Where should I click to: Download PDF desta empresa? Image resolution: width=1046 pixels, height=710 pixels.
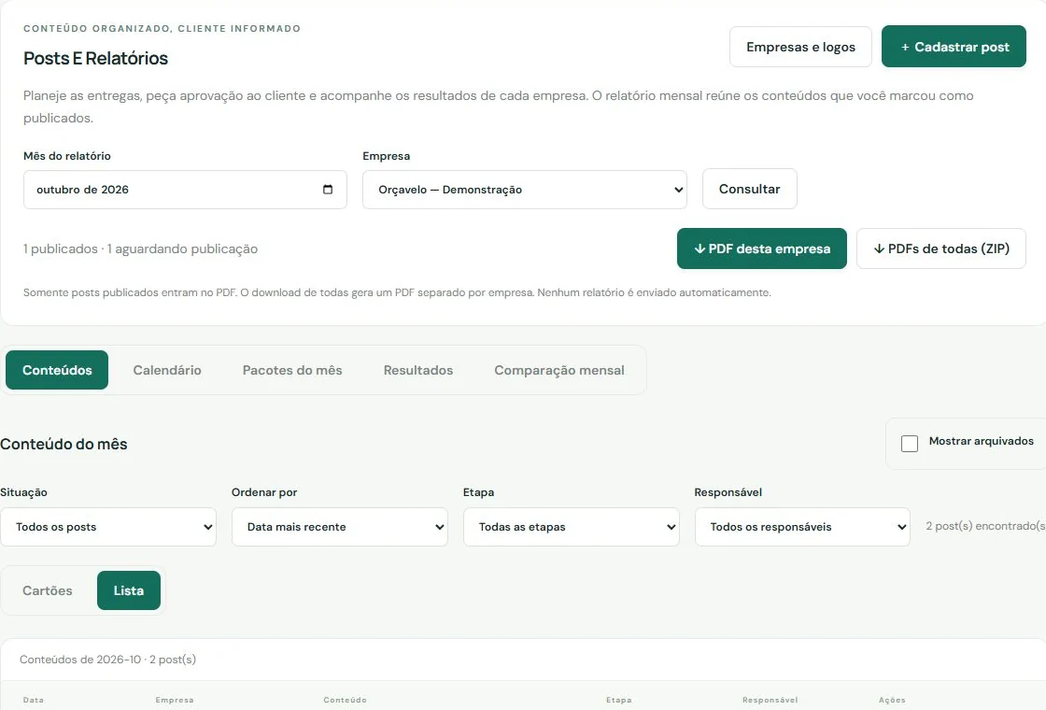click(762, 248)
